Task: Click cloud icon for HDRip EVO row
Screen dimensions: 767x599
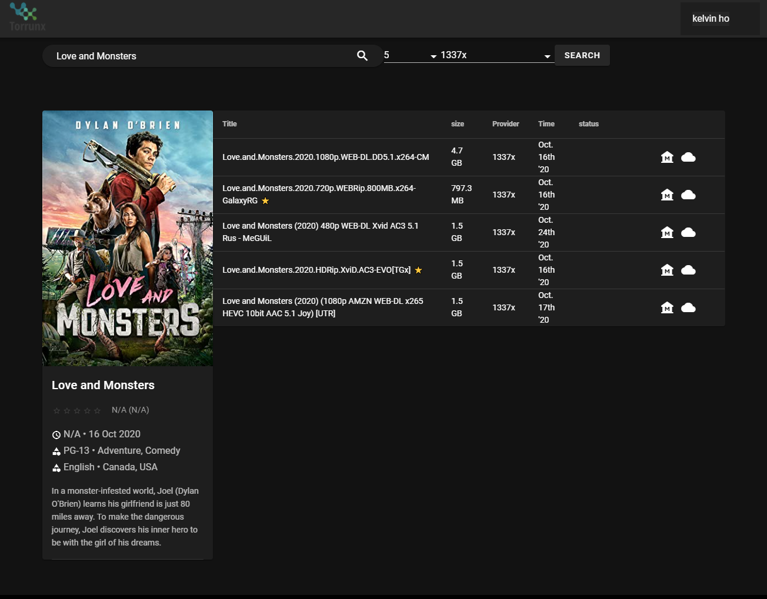Action: point(688,270)
